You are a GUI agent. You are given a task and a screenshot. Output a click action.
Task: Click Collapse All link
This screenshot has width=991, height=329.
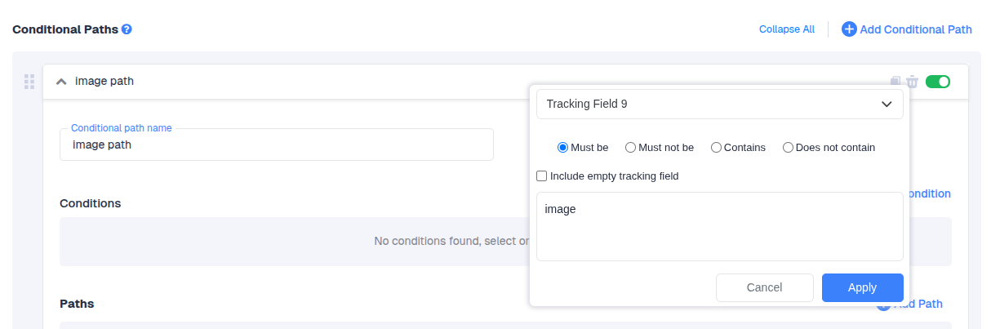click(x=786, y=29)
